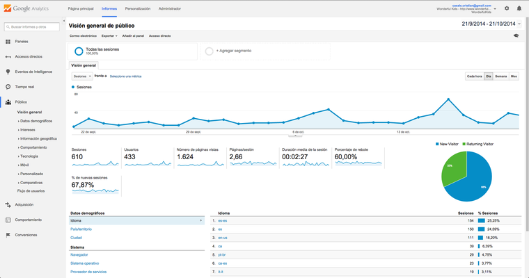Open the account selector dropdown arrow
The height and width of the screenshot is (278, 529).
tap(495, 9)
